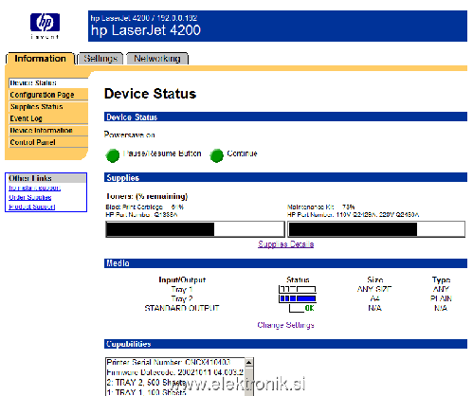Click the green Continue button indicator

tap(217, 155)
